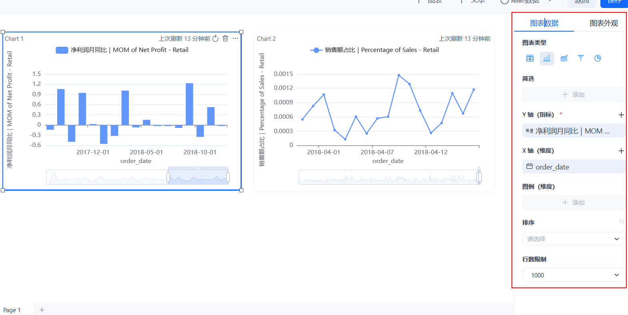Click the 2018-04-07 label in Chart 2
628x315 pixels.
(x=377, y=152)
